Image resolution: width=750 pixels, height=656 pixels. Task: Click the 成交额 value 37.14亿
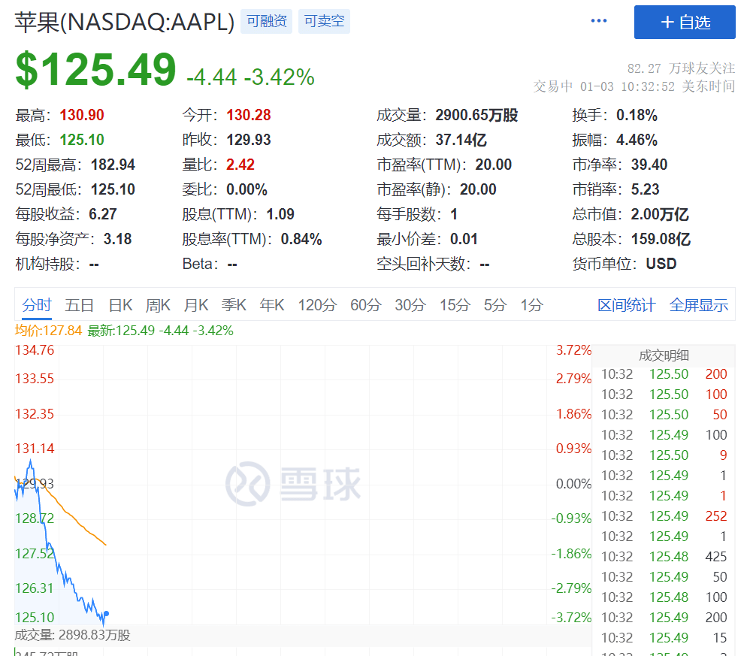(x=461, y=140)
